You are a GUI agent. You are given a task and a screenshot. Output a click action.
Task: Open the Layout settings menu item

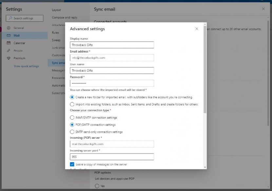tap(56, 10)
